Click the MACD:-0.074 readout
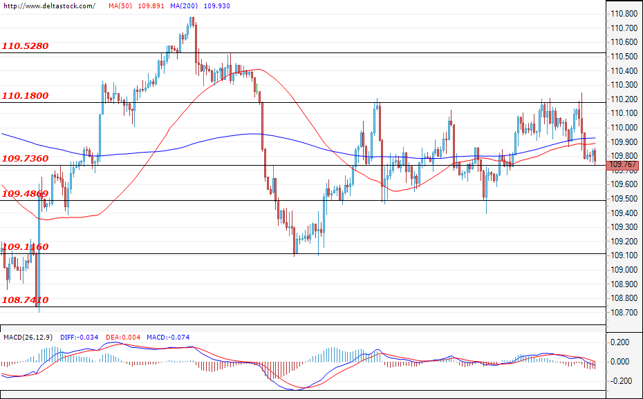The width and height of the screenshot is (643, 399). point(168,337)
